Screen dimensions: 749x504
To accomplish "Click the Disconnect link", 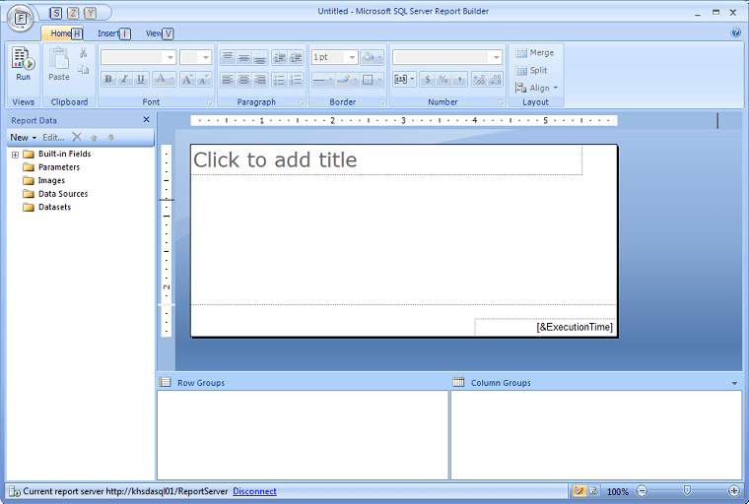I will pos(254,491).
